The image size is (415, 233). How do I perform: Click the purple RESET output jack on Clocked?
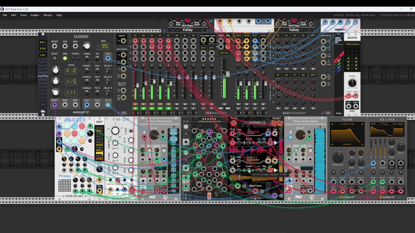[54, 105]
